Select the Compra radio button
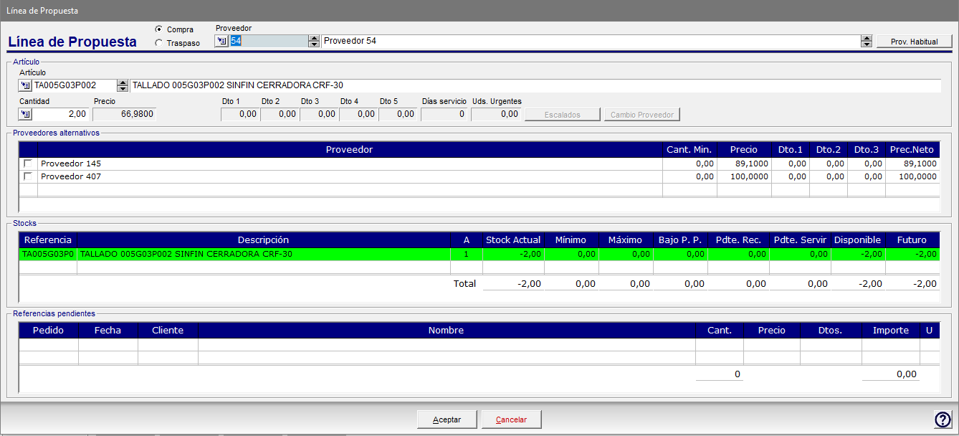Screen dimensions: 959x436 click(159, 29)
